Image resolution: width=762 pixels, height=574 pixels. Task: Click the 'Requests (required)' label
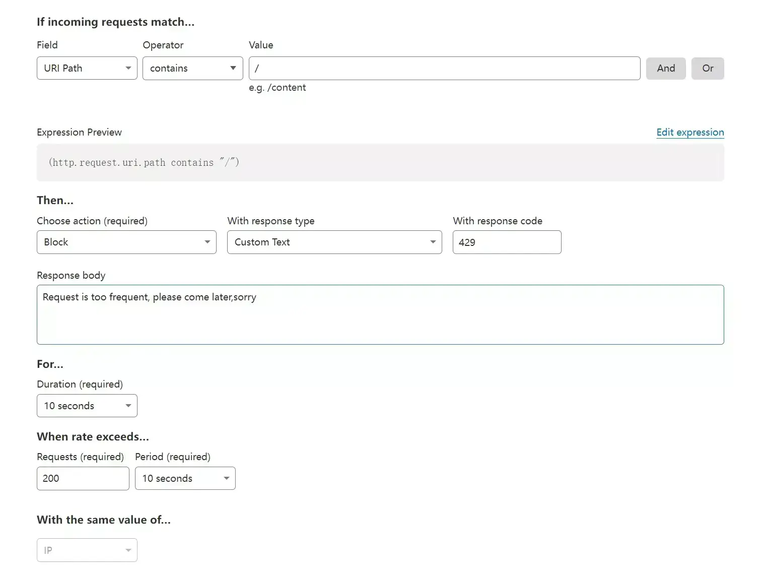(80, 457)
